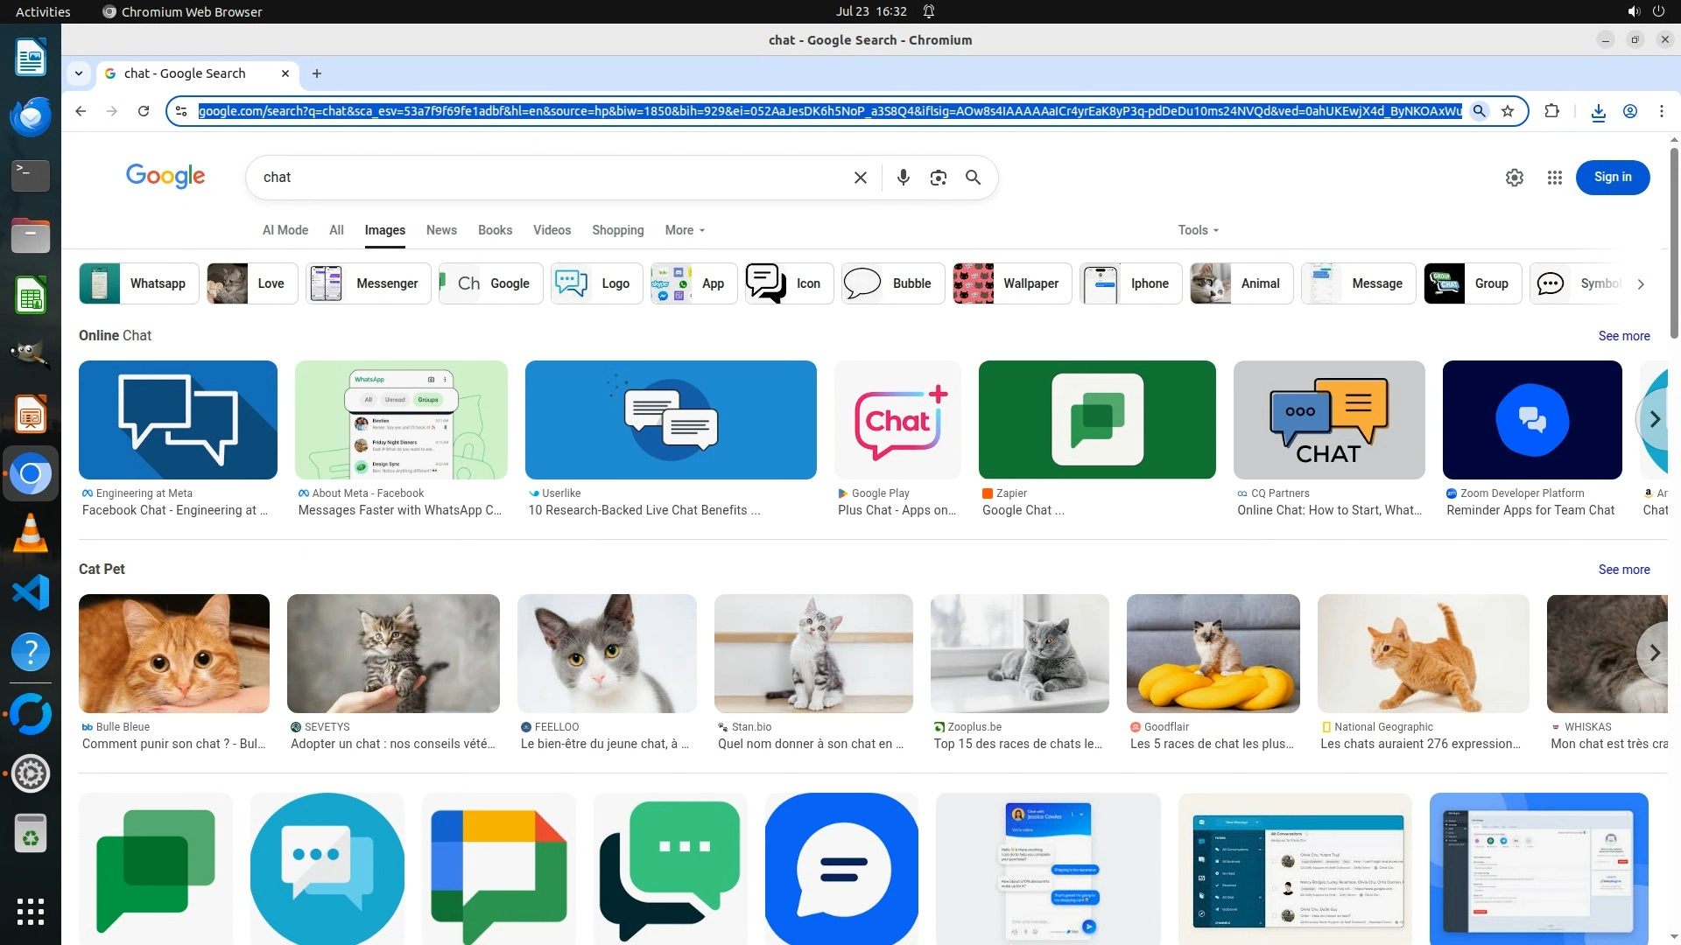Clear the search box with X icon
This screenshot has height=945, width=1681.
tap(860, 178)
